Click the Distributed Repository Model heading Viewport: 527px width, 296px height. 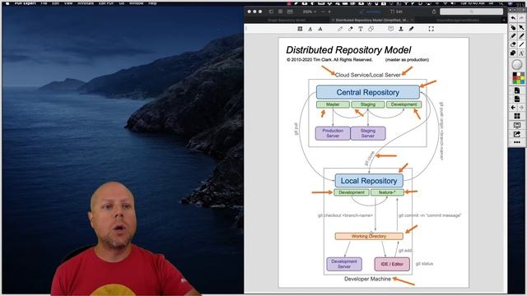pos(348,50)
